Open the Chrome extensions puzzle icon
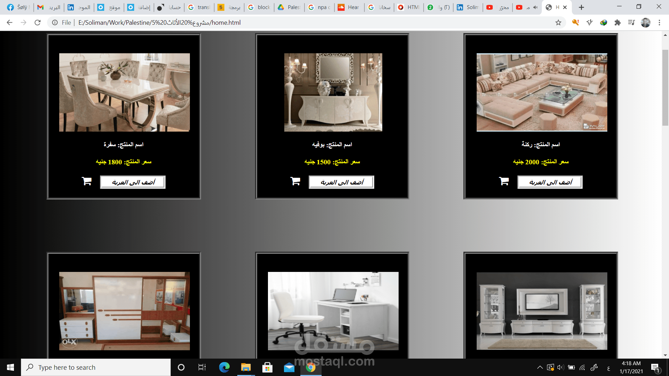The width and height of the screenshot is (669, 376). pyautogui.click(x=617, y=23)
